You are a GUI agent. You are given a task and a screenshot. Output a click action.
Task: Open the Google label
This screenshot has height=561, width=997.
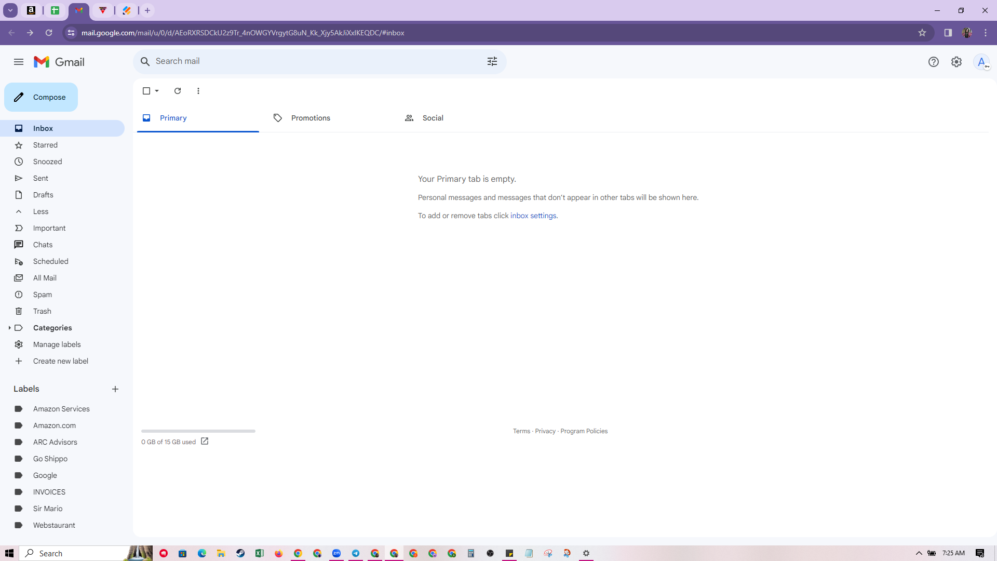(62, 475)
